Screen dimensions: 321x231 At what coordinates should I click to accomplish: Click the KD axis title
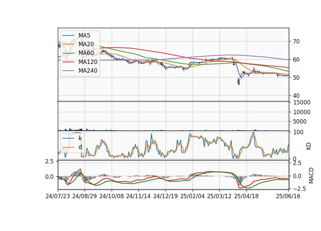coord(309,146)
